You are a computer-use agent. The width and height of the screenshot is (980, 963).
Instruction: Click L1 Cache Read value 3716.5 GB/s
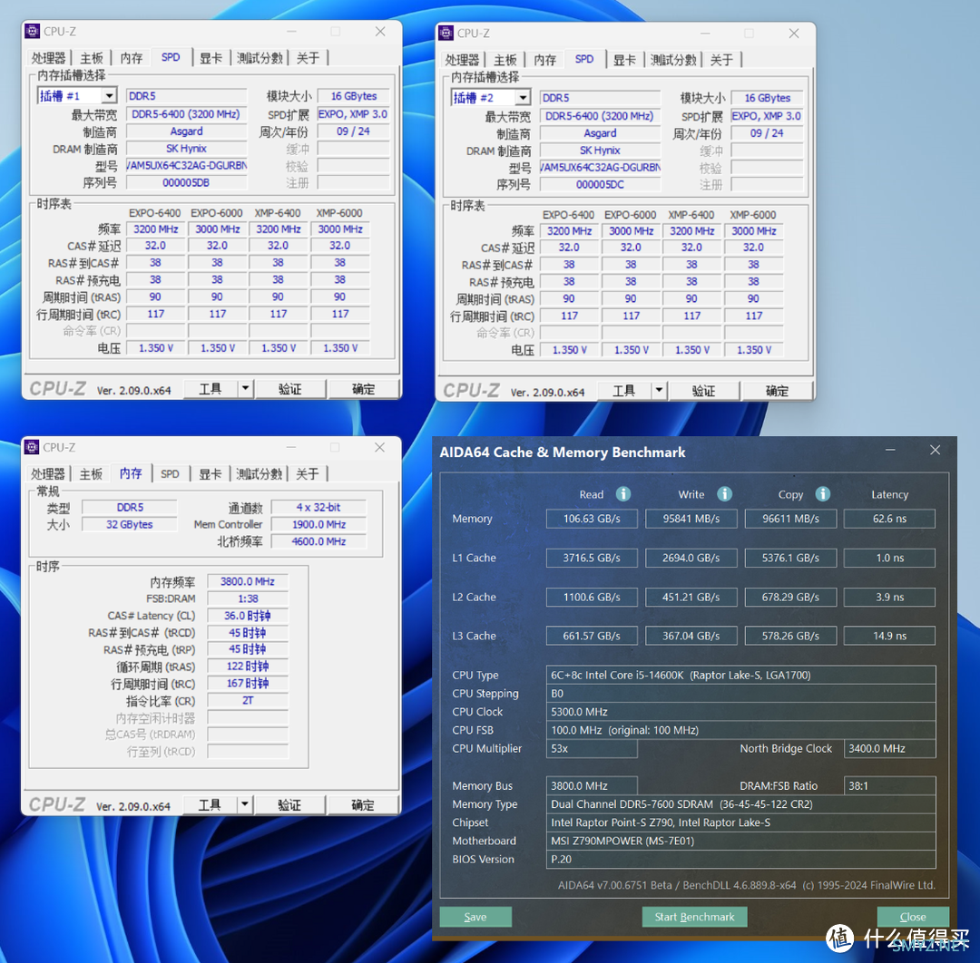click(592, 558)
